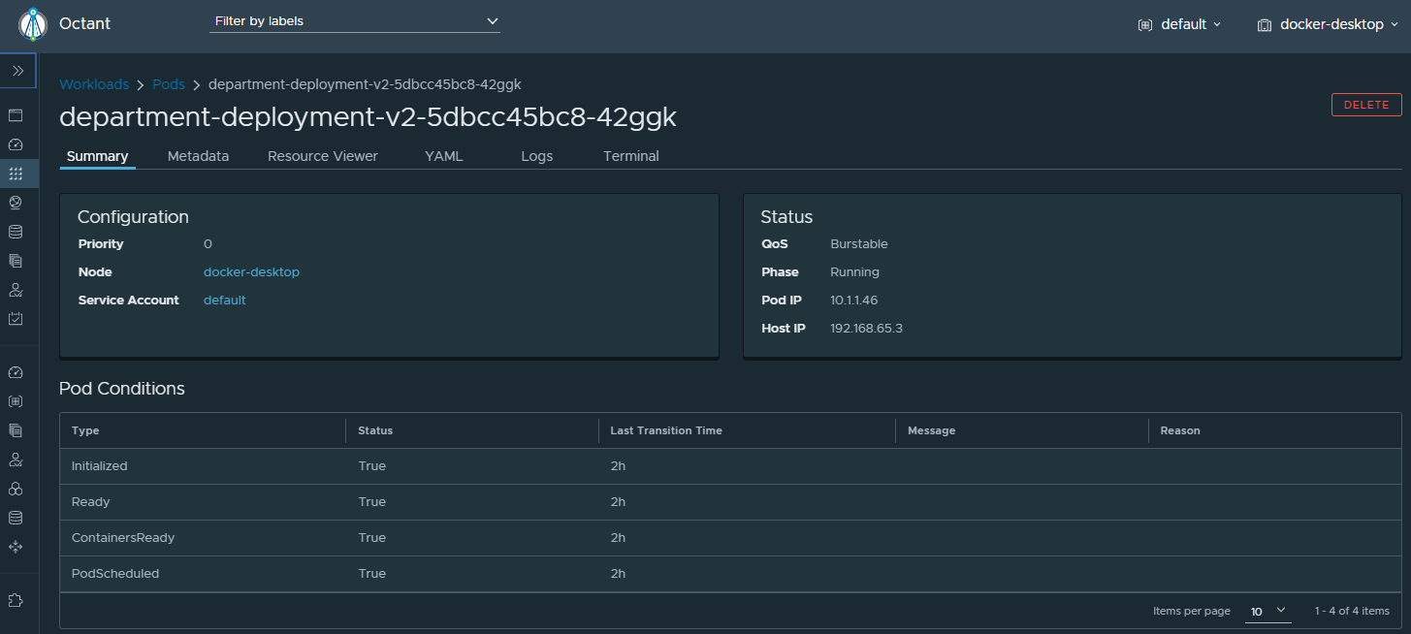Open the Namespaces bracketed-grid sidebar icon

click(x=16, y=401)
